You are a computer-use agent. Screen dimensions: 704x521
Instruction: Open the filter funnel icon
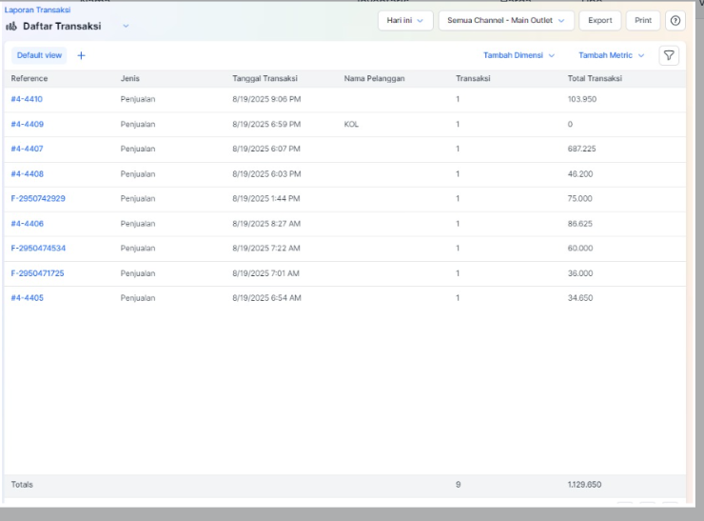coord(669,55)
